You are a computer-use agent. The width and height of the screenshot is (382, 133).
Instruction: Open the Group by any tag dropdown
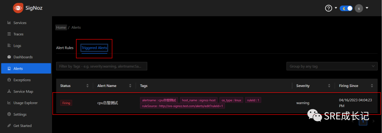(332, 66)
